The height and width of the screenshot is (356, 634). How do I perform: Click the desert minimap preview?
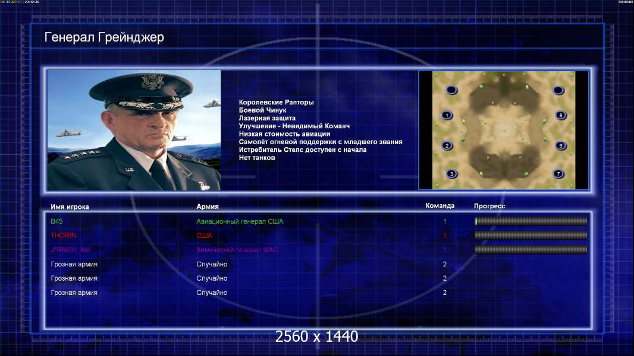[x=504, y=130]
